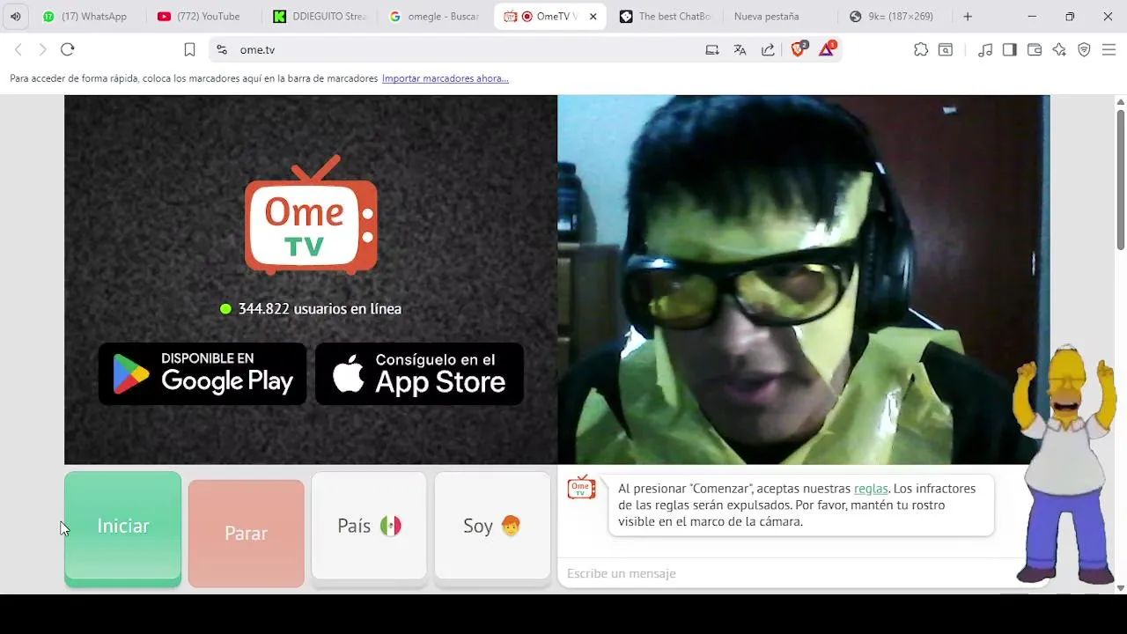Open Brave Shields lion icon
1127x634 pixels.
[799, 49]
